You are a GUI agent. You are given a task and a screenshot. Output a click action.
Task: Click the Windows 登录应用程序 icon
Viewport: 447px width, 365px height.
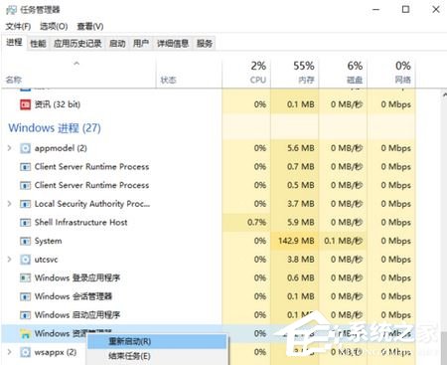point(26,277)
